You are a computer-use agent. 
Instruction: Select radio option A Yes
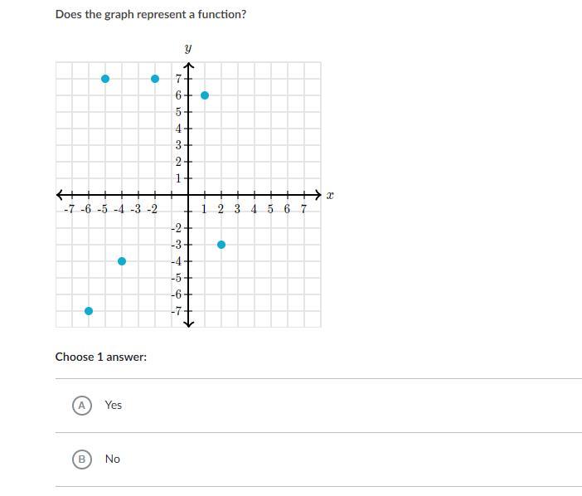(x=81, y=405)
